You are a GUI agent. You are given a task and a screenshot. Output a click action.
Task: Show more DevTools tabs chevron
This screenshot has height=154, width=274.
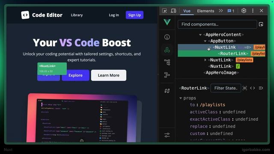[x=221, y=11]
